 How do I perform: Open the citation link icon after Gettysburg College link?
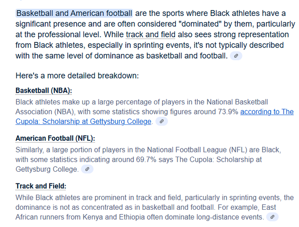[161, 121]
